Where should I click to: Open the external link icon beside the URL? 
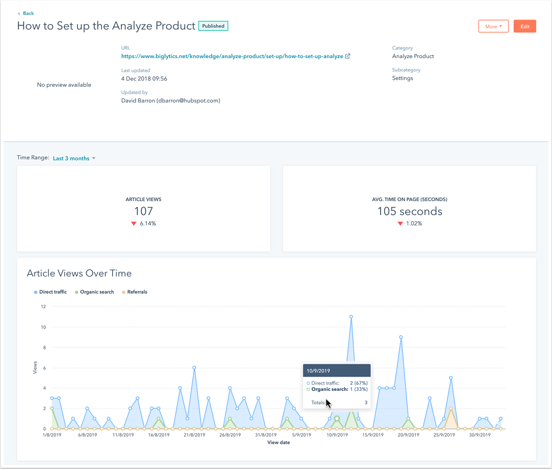[x=348, y=56]
